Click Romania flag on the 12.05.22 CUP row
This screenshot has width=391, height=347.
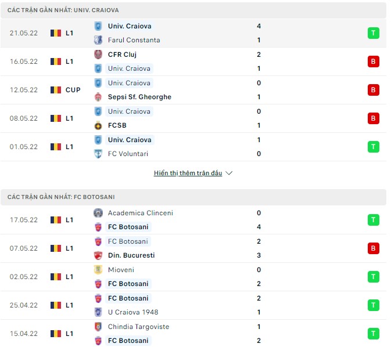(x=56, y=90)
